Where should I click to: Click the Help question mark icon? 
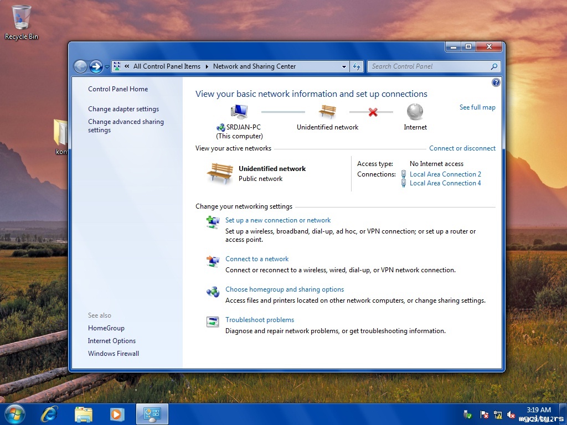pos(496,82)
